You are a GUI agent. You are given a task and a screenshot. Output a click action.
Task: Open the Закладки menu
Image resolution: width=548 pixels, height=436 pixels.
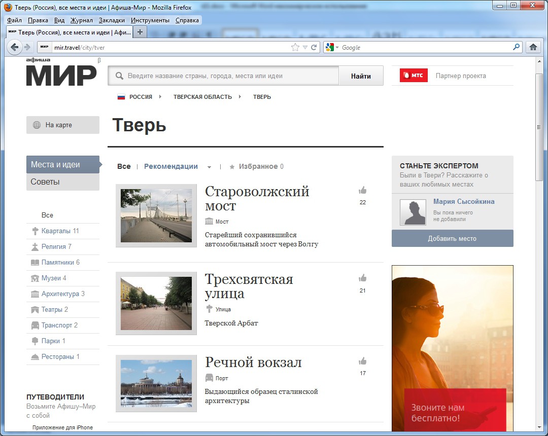112,20
